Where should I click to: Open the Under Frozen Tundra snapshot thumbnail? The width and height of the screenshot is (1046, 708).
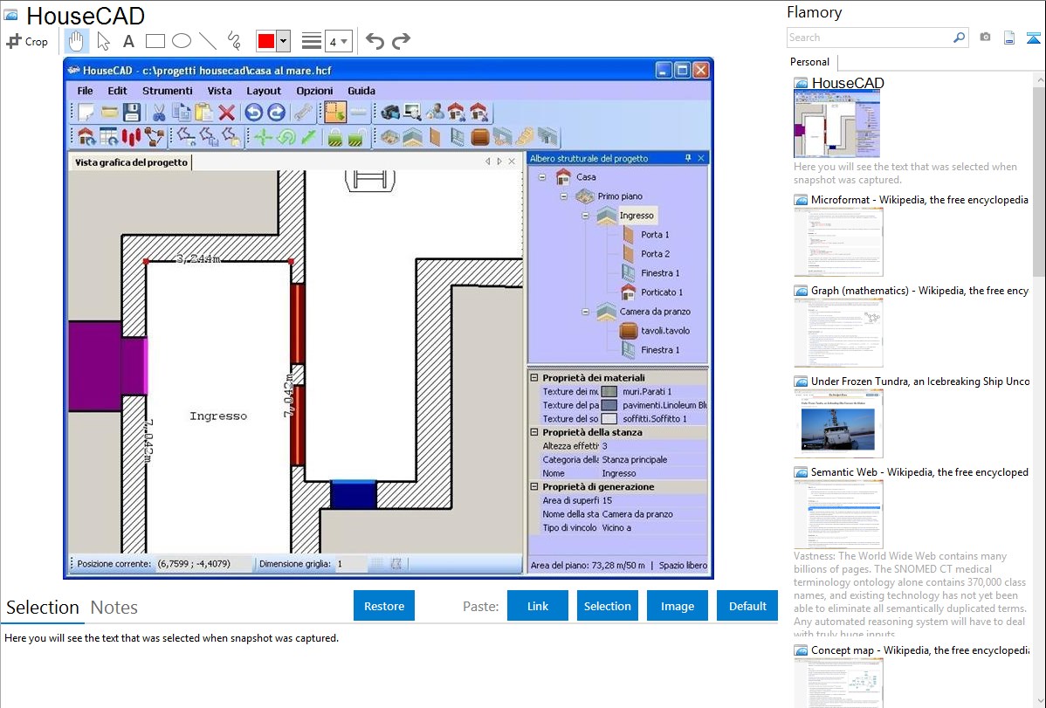838,423
